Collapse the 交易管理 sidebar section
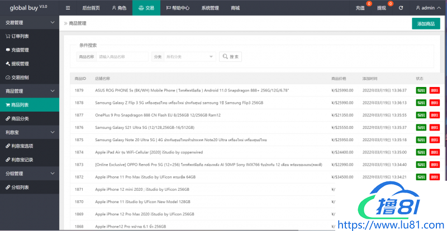 53,23
